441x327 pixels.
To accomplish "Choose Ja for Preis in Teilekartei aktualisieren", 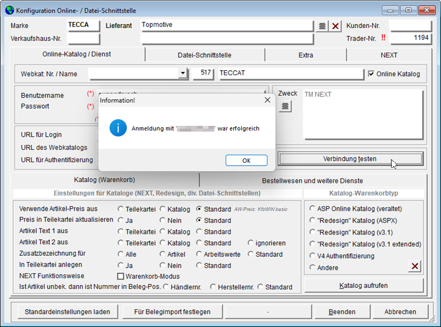I will tap(121, 220).
